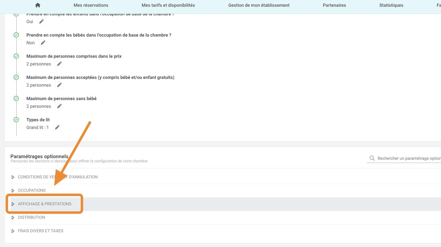Open the Statistiques menu
Viewport: 441px width, 247px height.
(391, 5)
